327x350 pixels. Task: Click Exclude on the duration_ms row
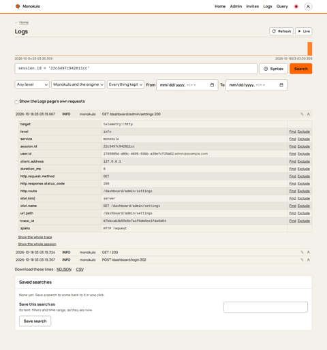coord(304,169)
